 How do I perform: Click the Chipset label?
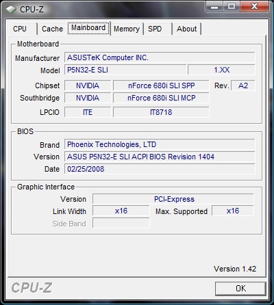47,85
